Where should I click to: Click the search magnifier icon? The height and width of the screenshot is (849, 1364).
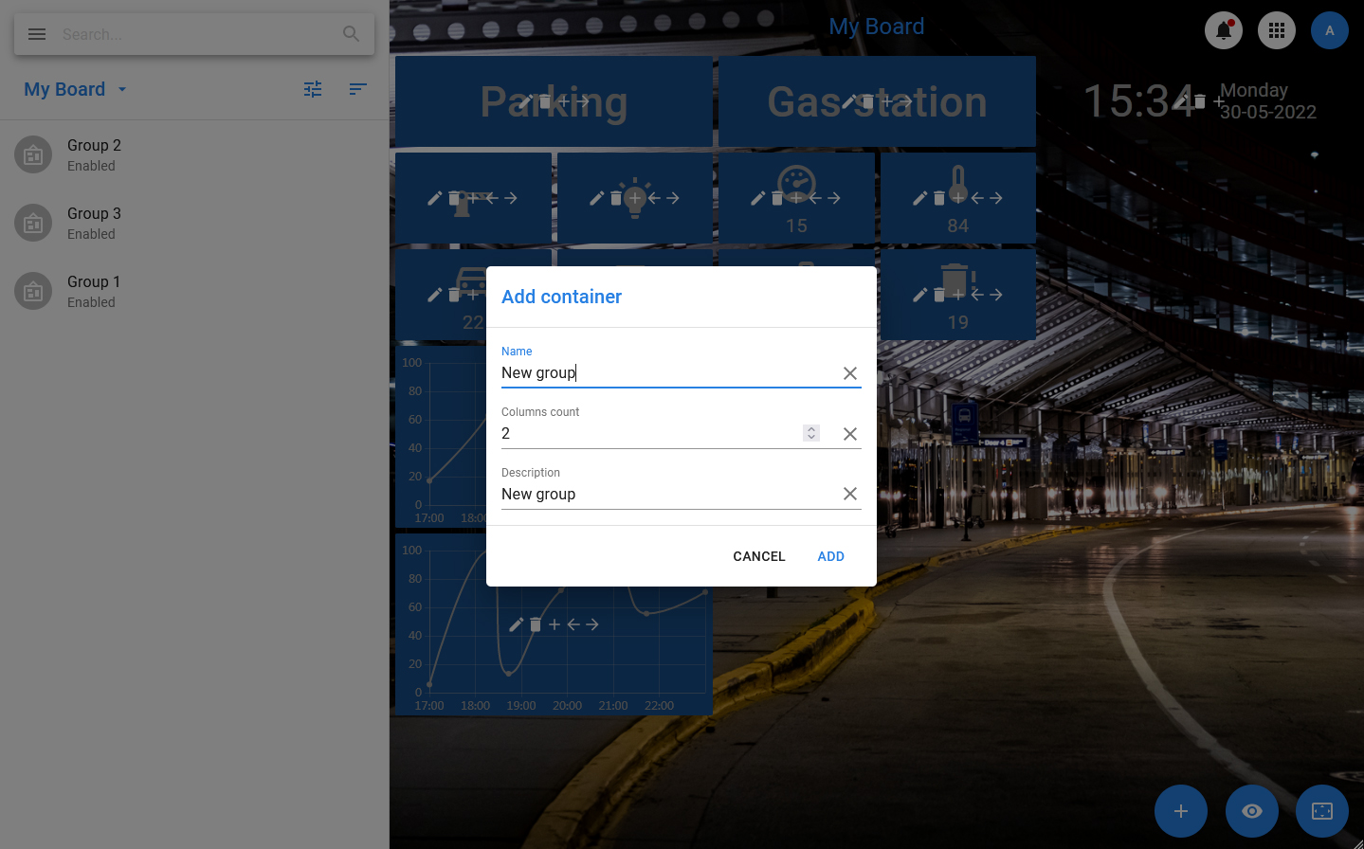(x=351, y=34)
